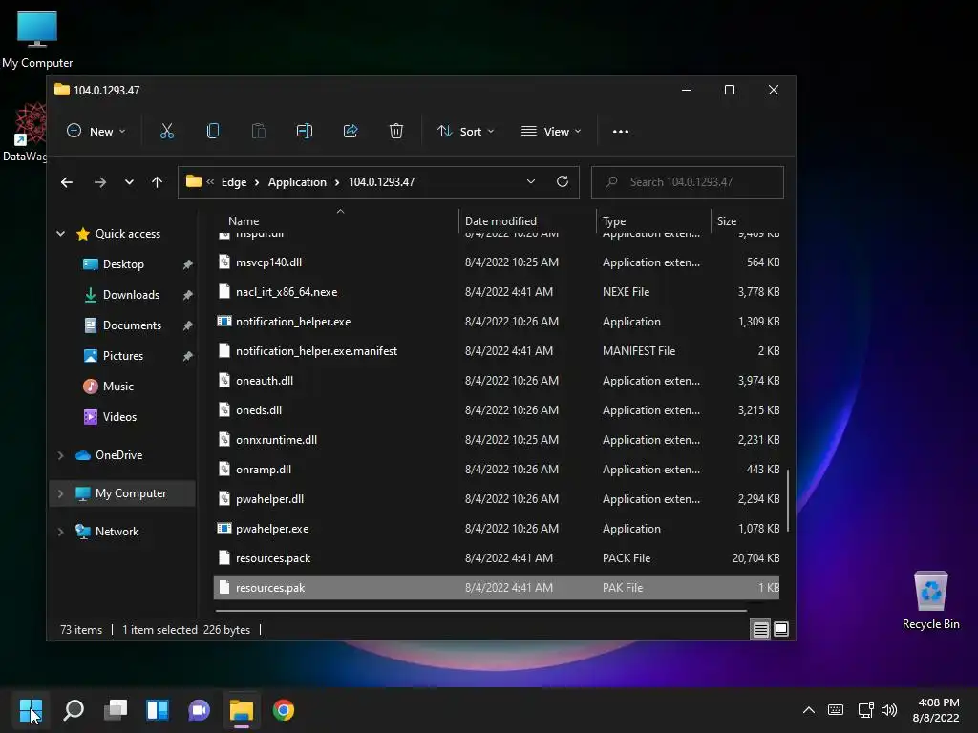Image resolution: width=978 pixels, height=733 pixels.
Task: Open taskbar Search magnifier
Action: [x=74, y=710]
